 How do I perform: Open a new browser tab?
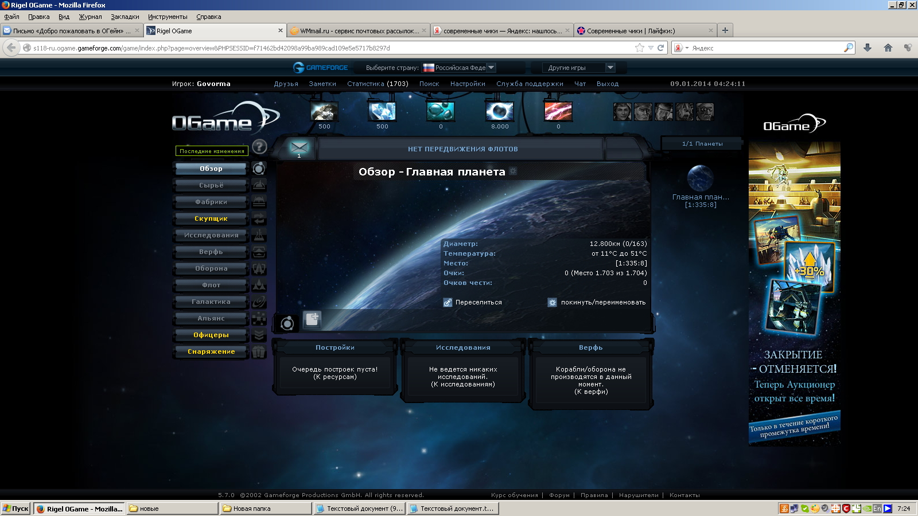pyautogui.click(x=725, y=30)
